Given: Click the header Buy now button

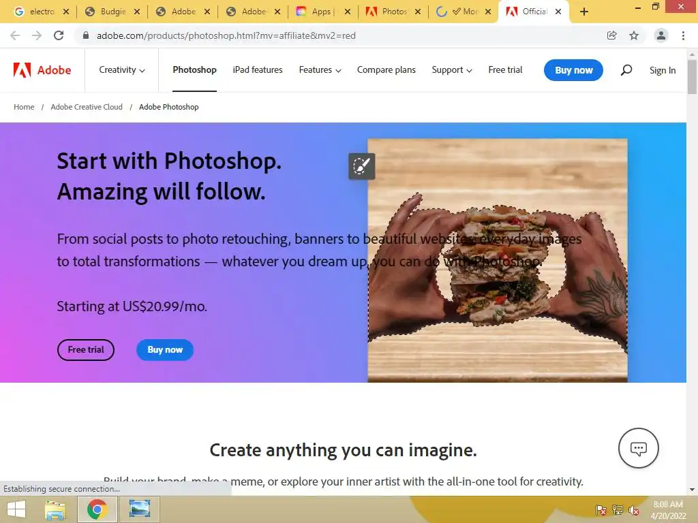Looking at the screenshot, I should pos(573,70).
